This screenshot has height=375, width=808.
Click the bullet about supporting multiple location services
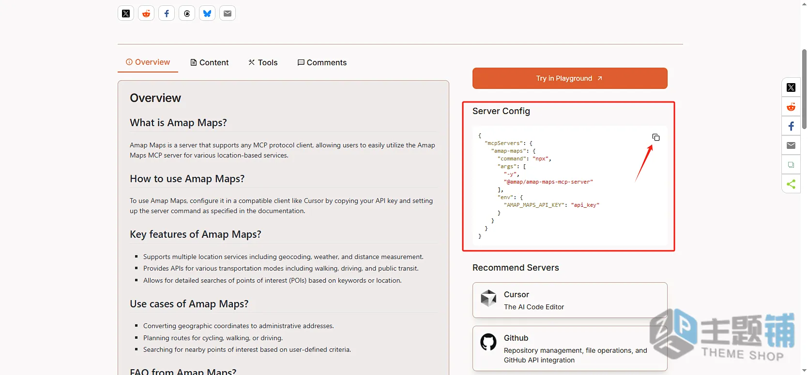point(283,257)
